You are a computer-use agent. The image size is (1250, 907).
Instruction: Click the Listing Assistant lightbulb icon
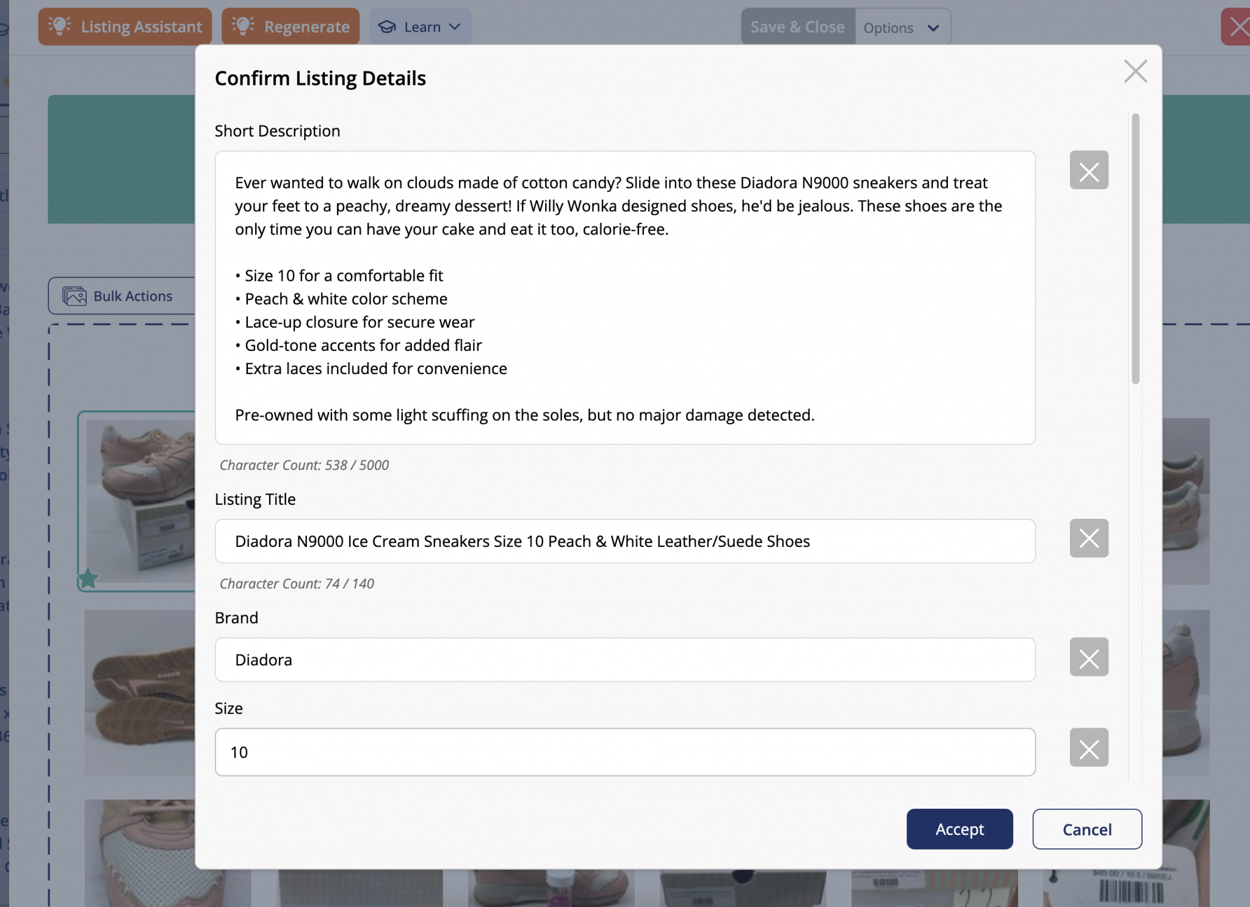point(60,26)
